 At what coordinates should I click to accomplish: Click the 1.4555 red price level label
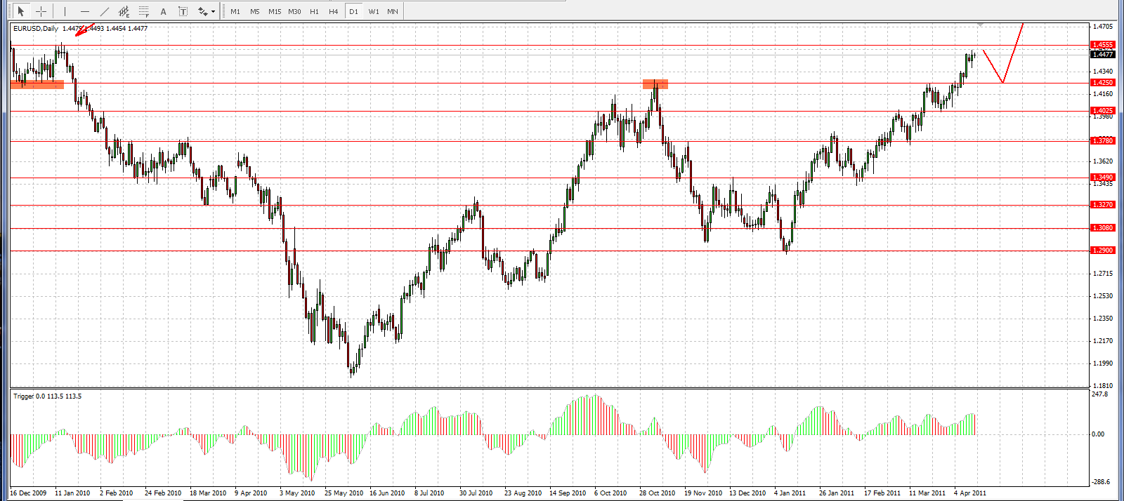pos(1102,45)
